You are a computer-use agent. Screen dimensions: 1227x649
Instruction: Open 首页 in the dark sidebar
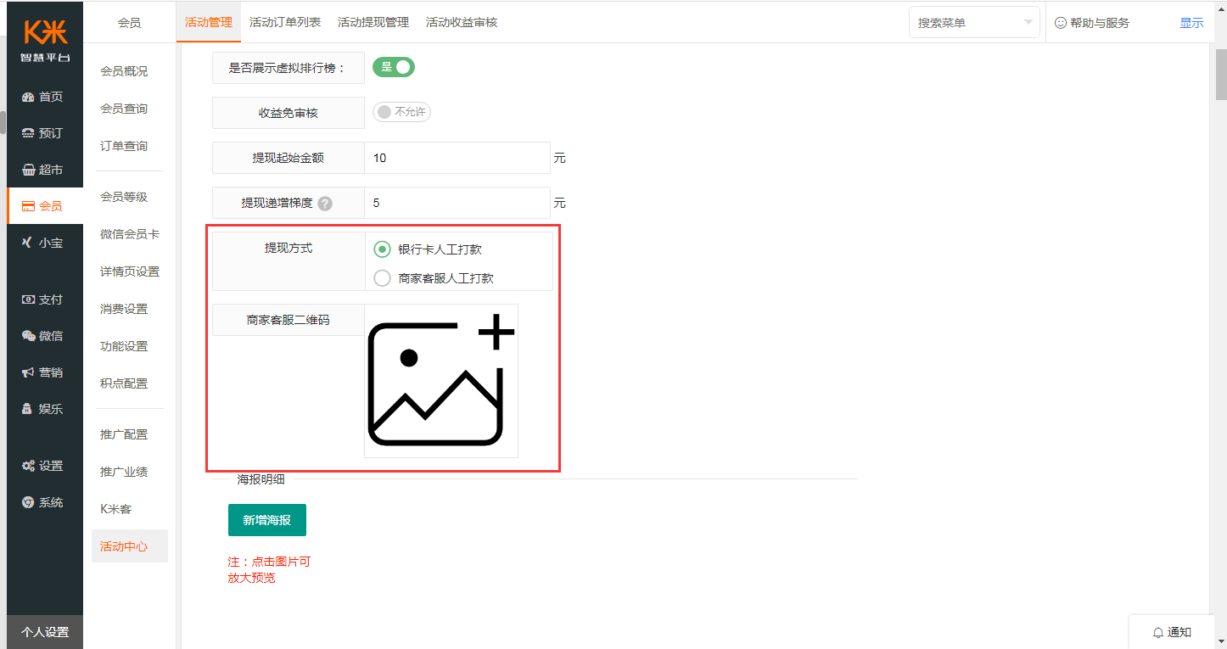(x=44, y=97)
